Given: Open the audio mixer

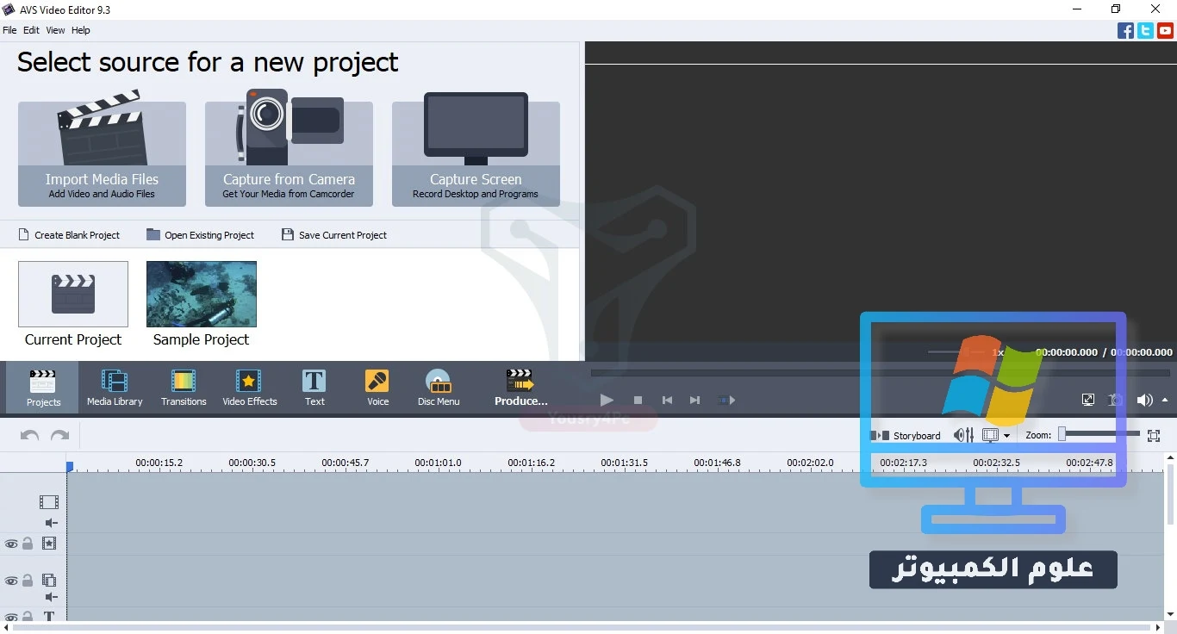Looking at the screenshot, I should [963, 436].
